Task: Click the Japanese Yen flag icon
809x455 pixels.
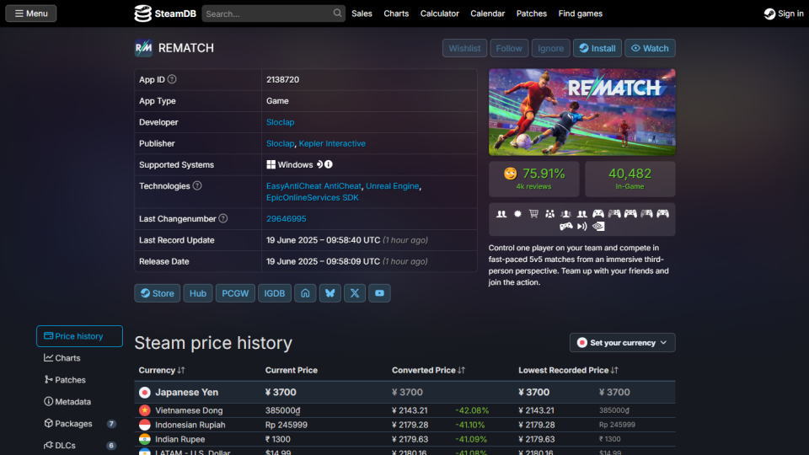Action: click(x=144, y=392)
